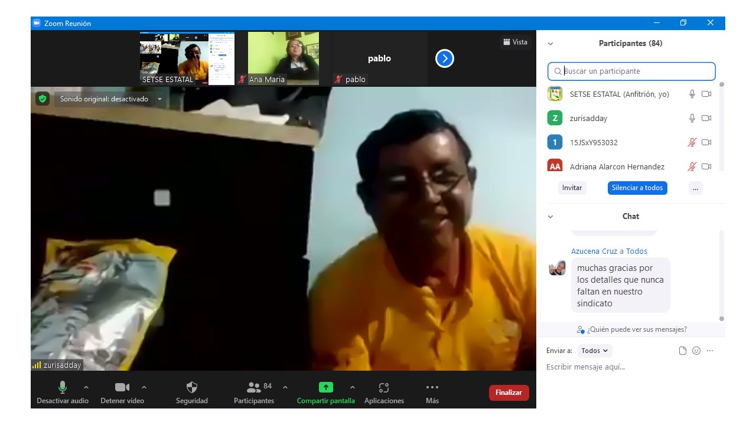The height and width of the screenshot is (425, 756).
Task: Toggle SETSE ESTATAL microphone icon in list
Action: [x=692, y=94]
